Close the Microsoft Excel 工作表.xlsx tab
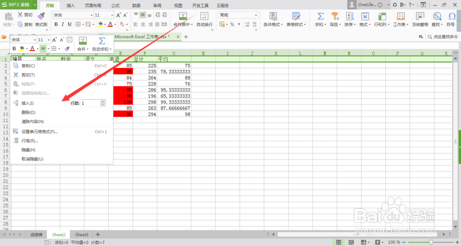Screen dimensions: 461x246 pyautogui.click(x=178, y=37)
